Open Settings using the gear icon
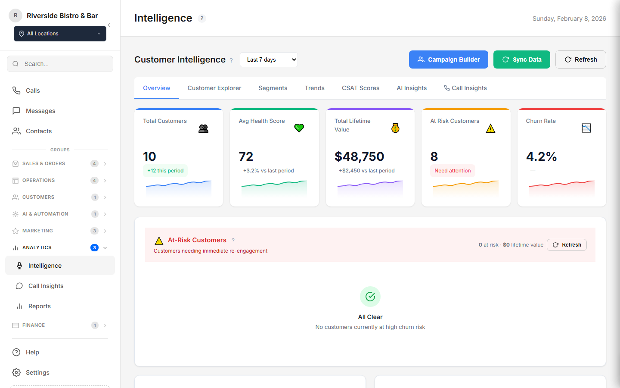The height and width of the screenshot is (388, 620). (16, 372)
